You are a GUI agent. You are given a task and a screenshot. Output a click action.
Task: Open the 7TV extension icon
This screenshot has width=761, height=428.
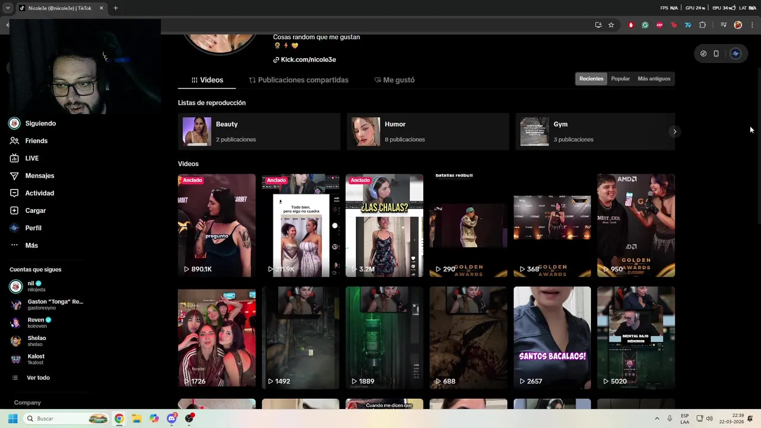coord(688,25)
